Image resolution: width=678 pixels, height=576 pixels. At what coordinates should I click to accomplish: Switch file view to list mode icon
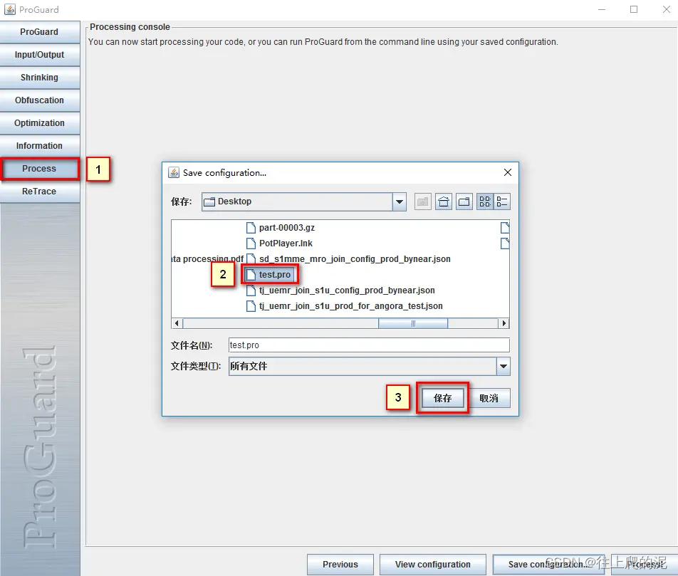[x=485, y=201]
